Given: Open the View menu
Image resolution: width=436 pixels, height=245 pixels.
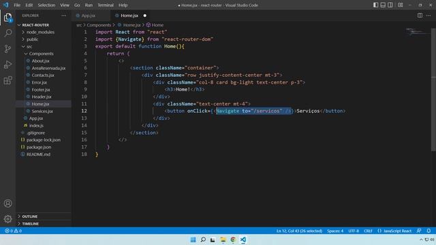Looking at the screenshot, I should click(65, 5).
